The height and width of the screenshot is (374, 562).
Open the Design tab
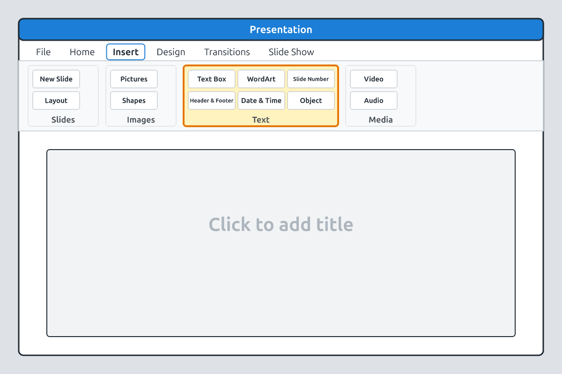coord(171,52)
